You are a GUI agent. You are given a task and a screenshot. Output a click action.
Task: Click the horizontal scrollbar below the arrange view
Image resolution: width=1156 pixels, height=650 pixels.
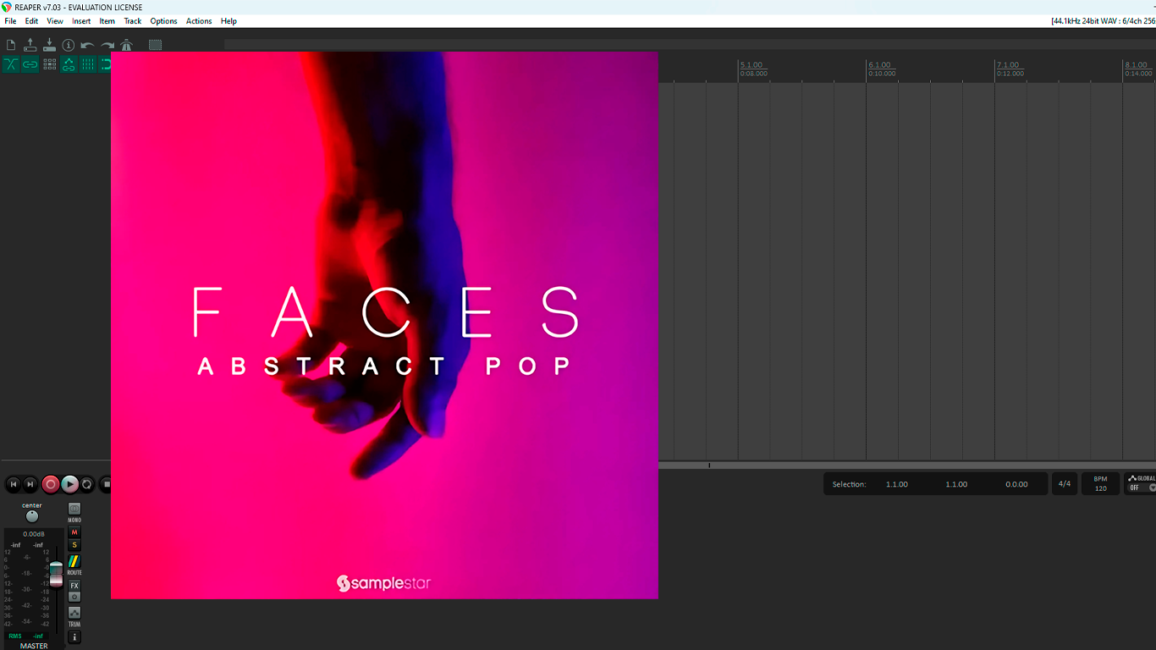(x=907, y=465)
